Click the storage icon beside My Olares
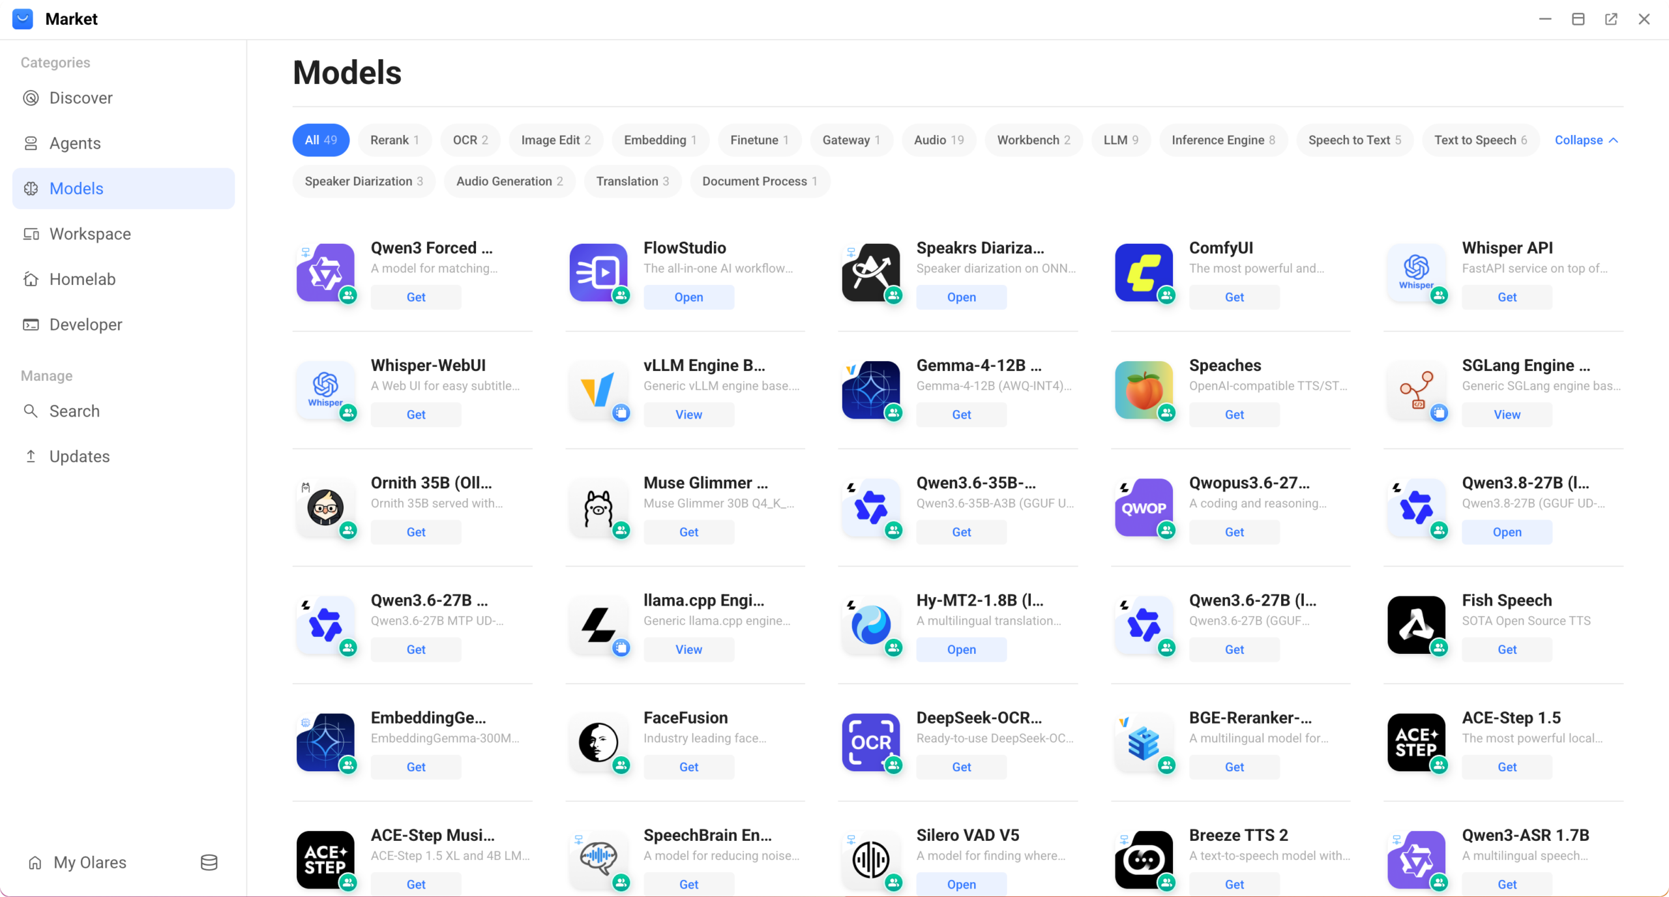Screen dimensions: 1669x897 click(209, 862)
